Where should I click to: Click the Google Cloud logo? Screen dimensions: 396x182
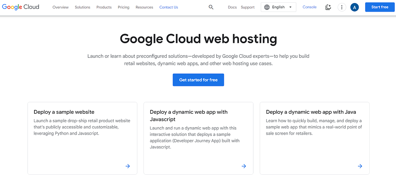coord(20,7)
